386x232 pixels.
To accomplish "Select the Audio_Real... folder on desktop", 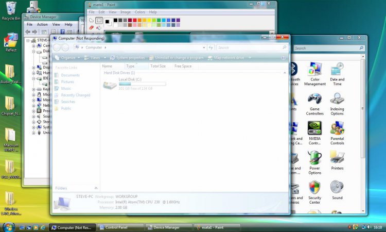I will [x=11, y=74].
